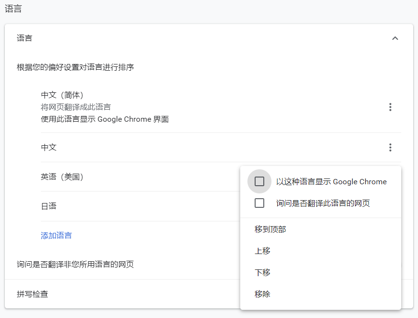Click the 将网页翻译成此语言 subtitle
418x318 pixels.
click(76, 107)
